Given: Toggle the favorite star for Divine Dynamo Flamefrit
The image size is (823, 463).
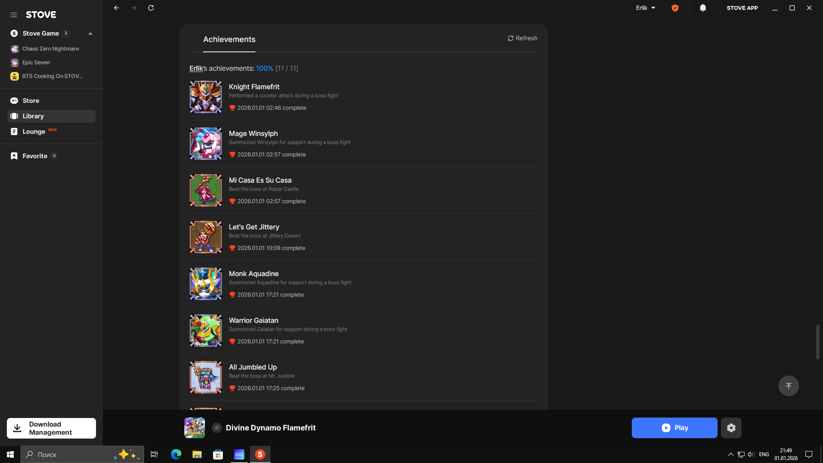Looking at the screenshot, I should tap(217, 428).
